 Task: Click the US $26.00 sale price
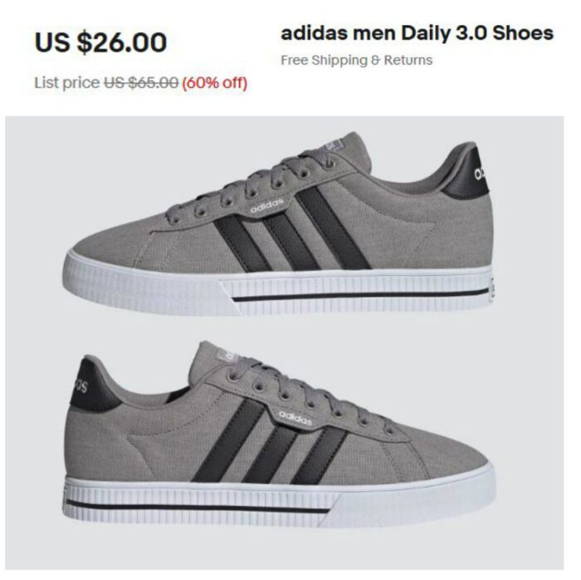pyautogui.click(x=100, y=42)
